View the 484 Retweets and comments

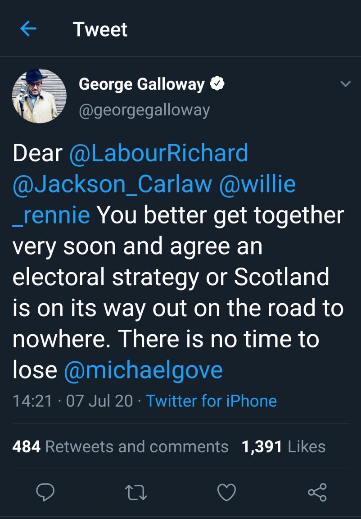pyautogui.click(x=121, y=446)
